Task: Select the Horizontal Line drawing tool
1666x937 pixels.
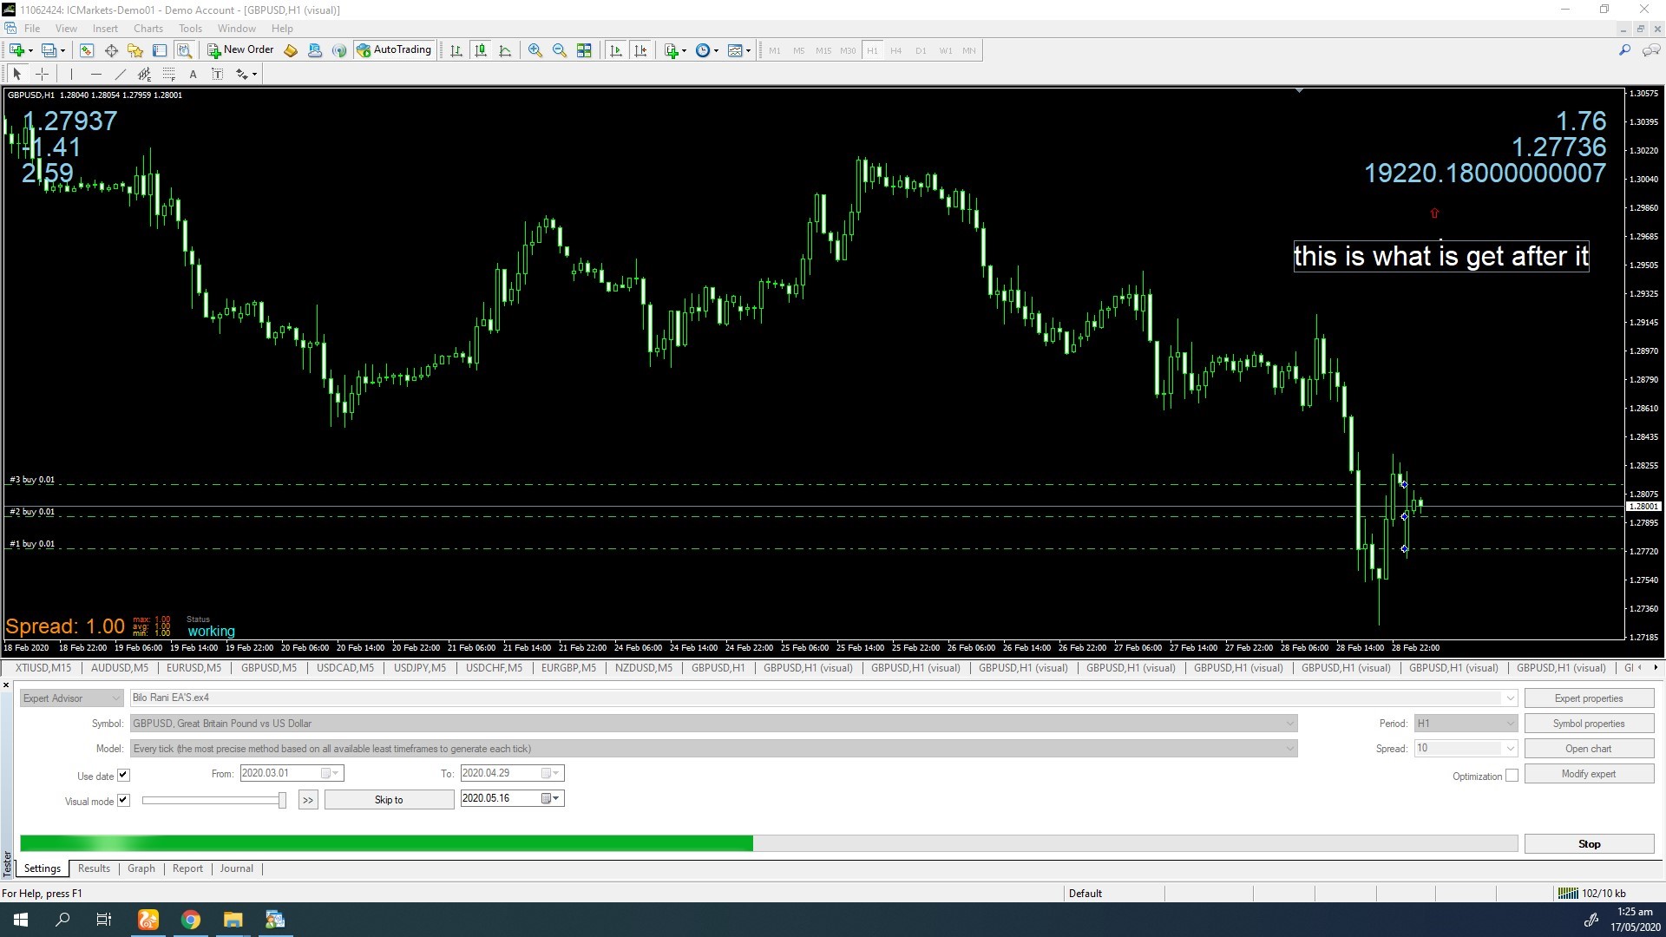Action: pos(96,74)
